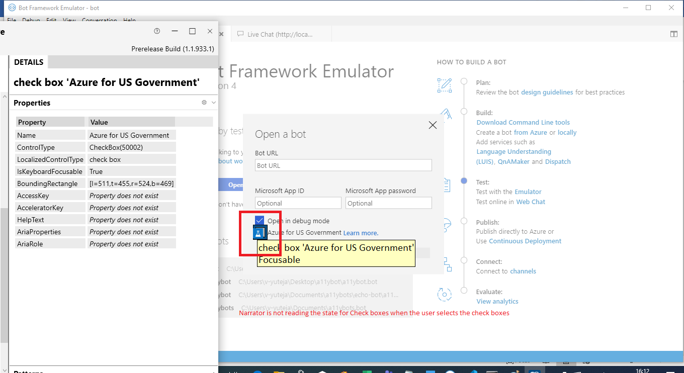
Task: Click the View analytics link
Action: pyautogui.click(x=497, y=301)
